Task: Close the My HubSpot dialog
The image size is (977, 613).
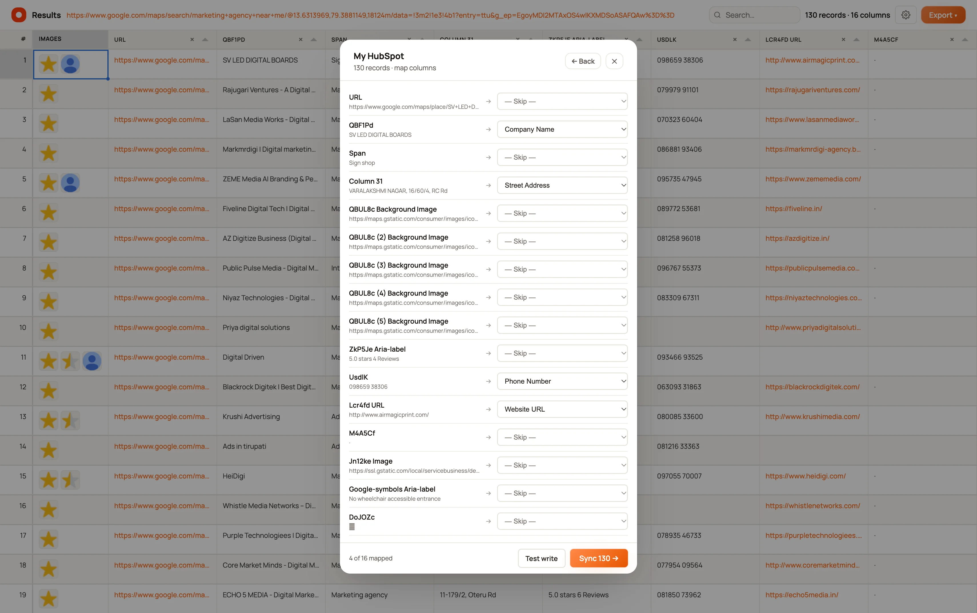Action: 614,61
